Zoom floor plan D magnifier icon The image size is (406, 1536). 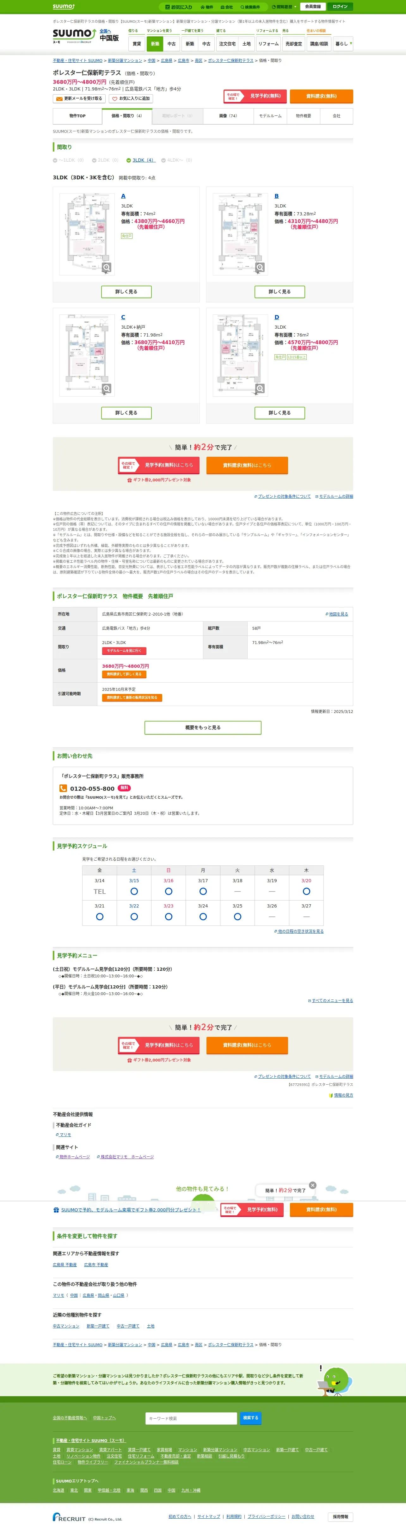260,388
